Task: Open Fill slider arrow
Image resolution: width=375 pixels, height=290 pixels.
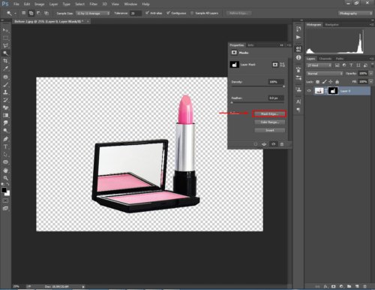Action: tap(371, 82)
